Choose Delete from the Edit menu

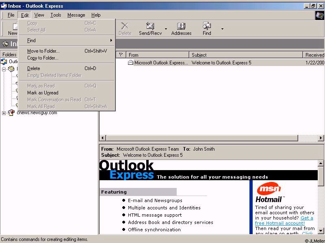(x=33, y=68)
